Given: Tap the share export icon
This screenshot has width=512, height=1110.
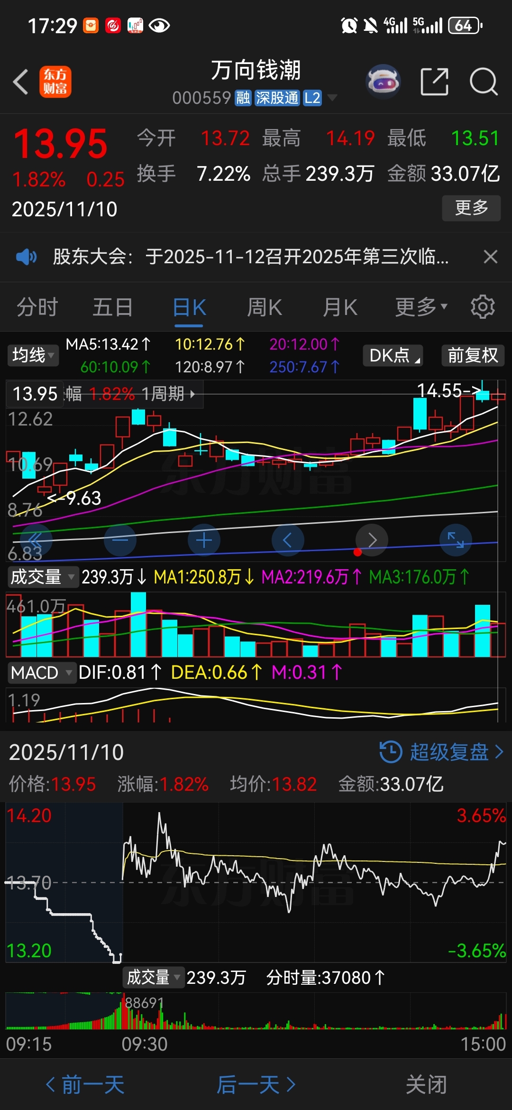Looking at the screenshot, I should [x=434, y=82].
